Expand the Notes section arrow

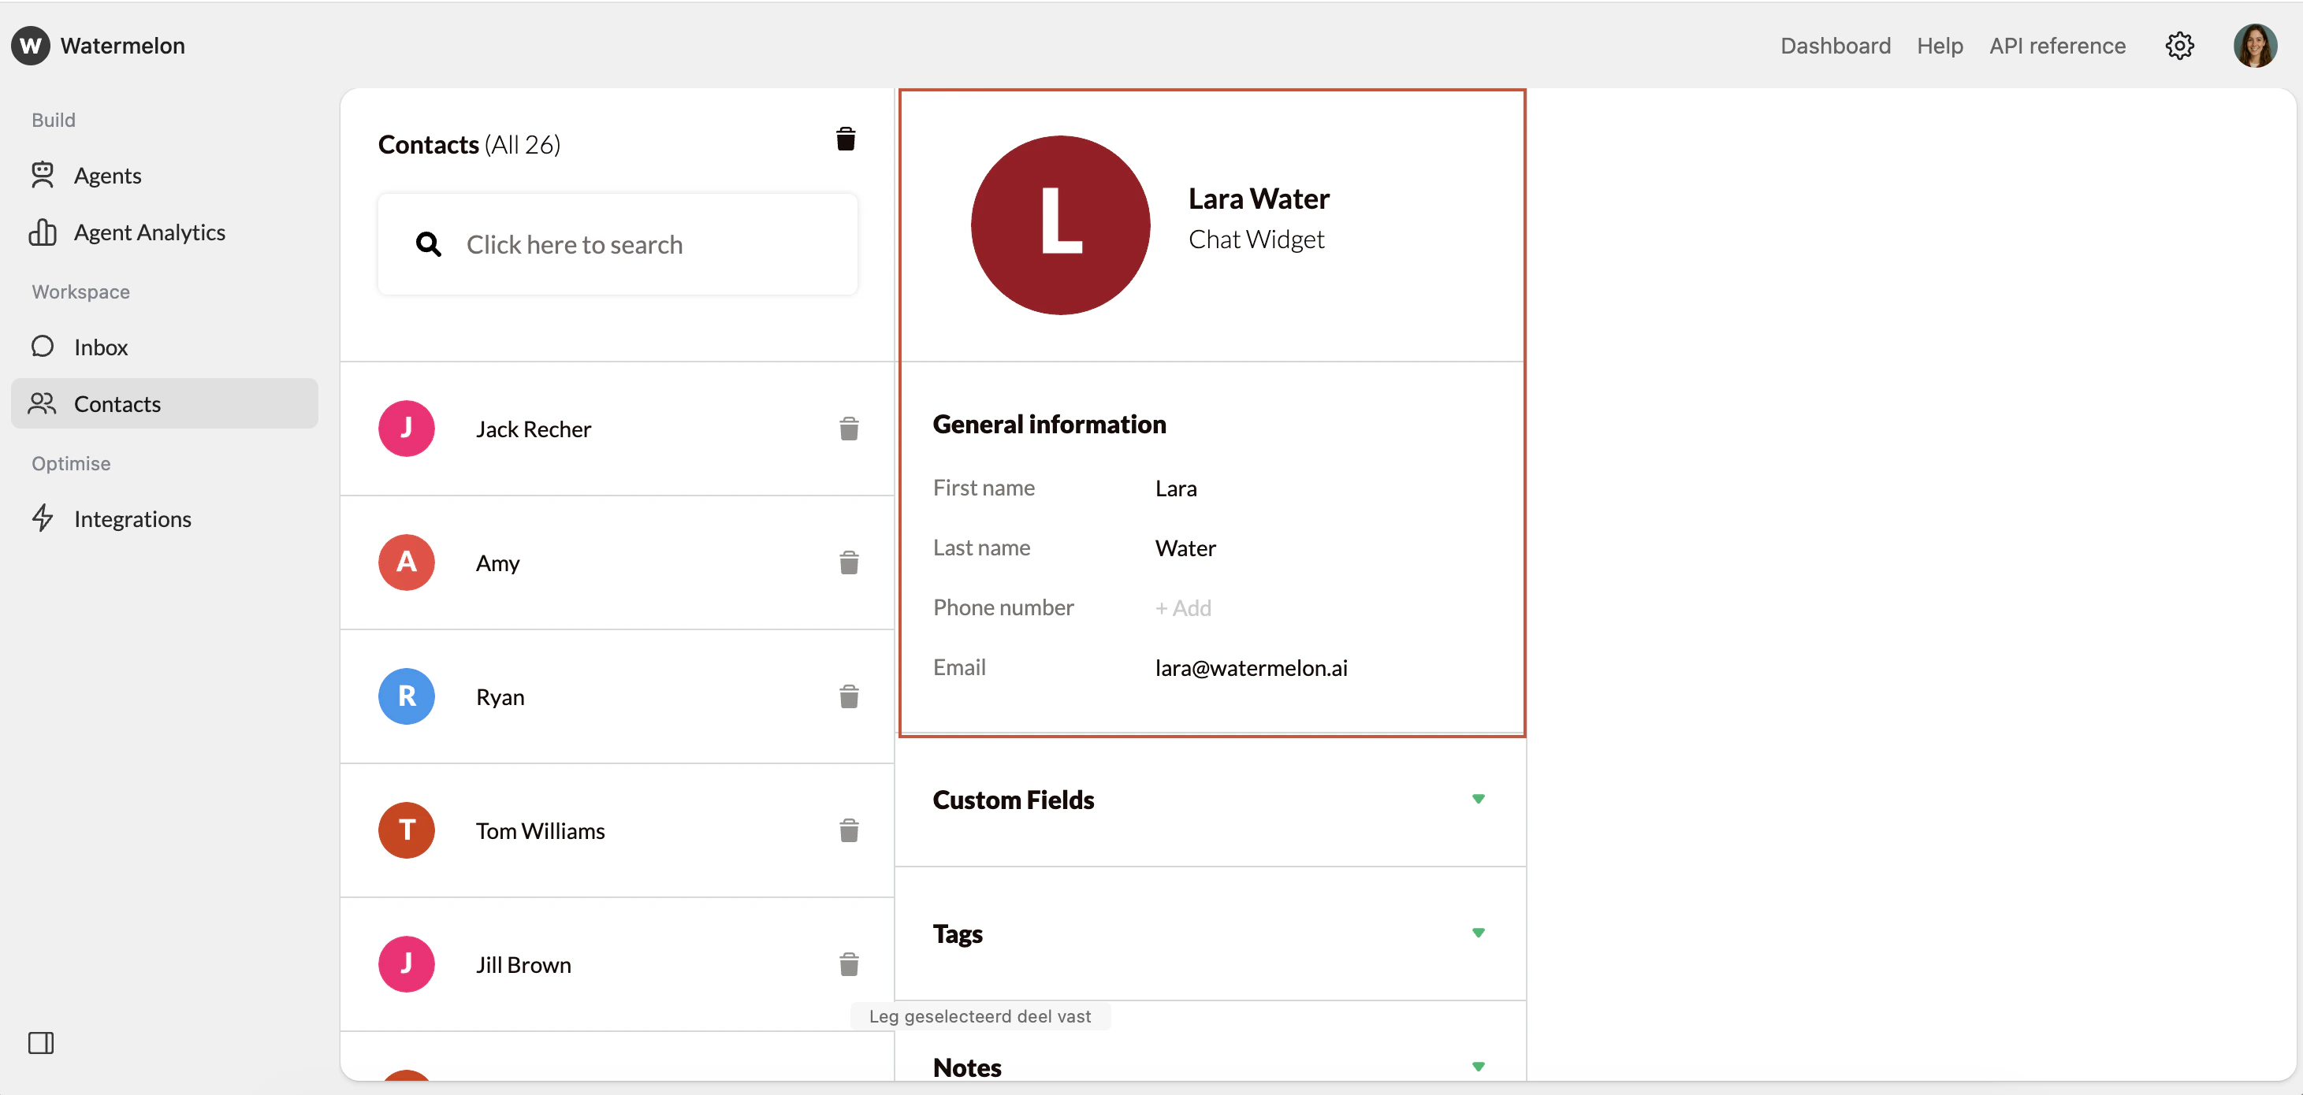(x=1479, y=1067)
